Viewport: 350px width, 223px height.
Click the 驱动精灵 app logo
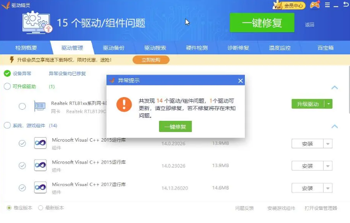(6, 5)
